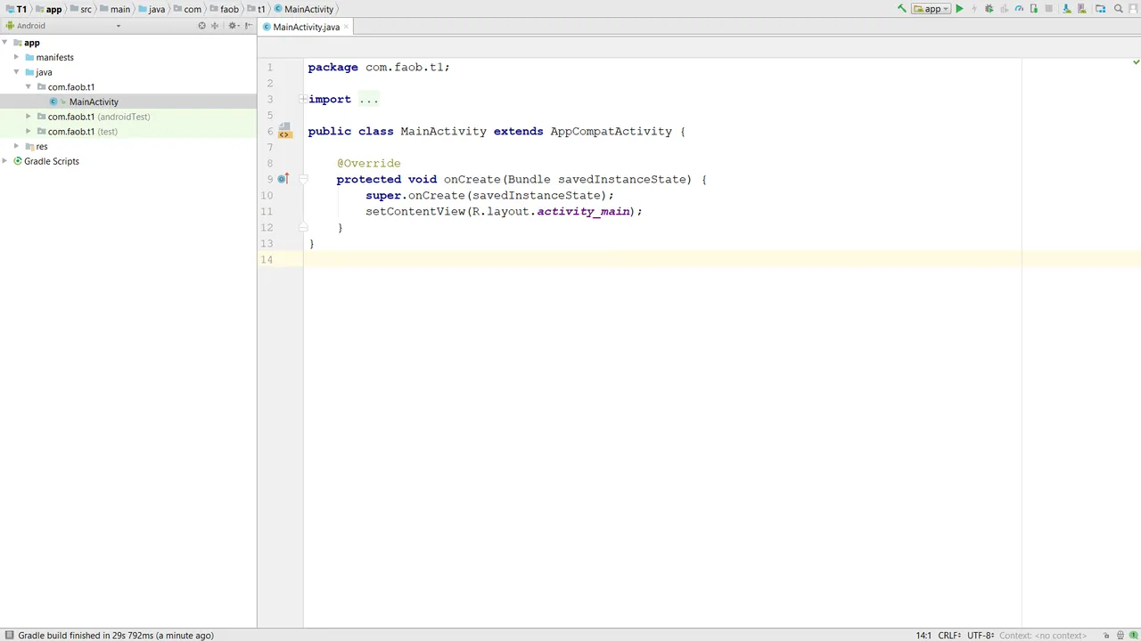
Task: Toggle the read-only lock icon
Action: click(x=1106, y=636)
